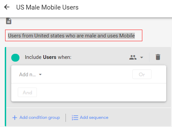
Task: Click the green vertical bar on the left edge
Action: tap(5, 86)
